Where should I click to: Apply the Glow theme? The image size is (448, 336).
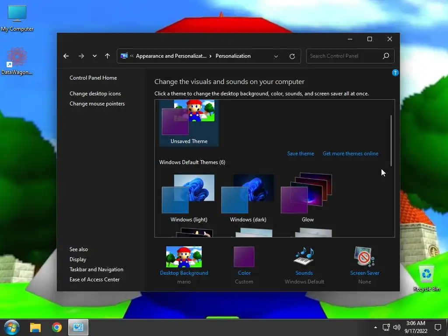(308, 199)
